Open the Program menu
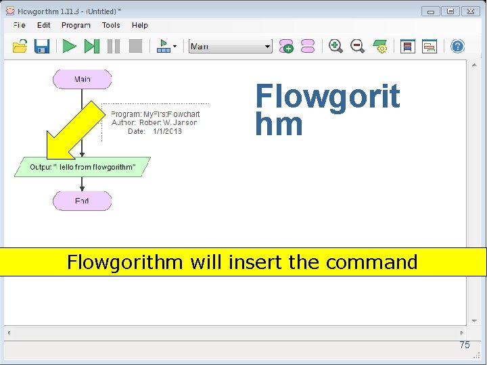 76,25
